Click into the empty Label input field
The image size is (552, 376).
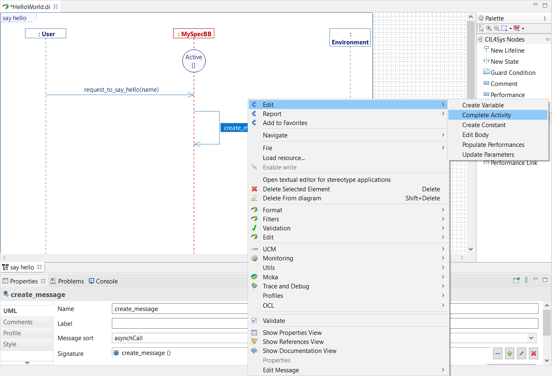coord(325,323)
